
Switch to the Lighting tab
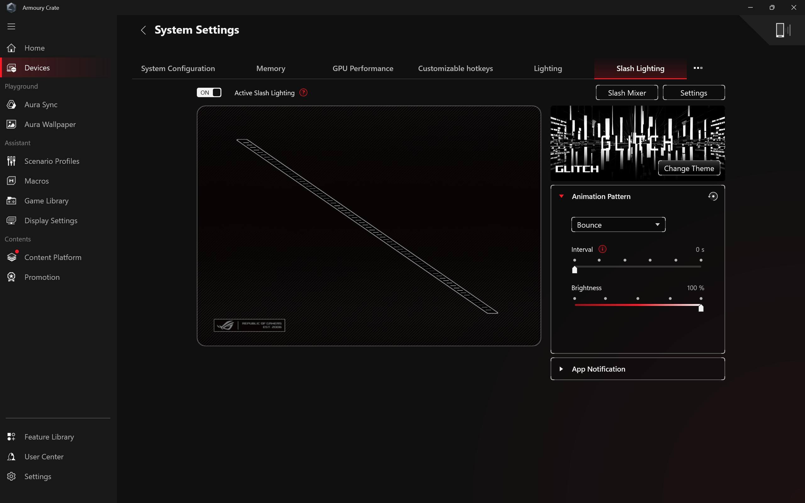pyautogui.click(x=548, y=69)
